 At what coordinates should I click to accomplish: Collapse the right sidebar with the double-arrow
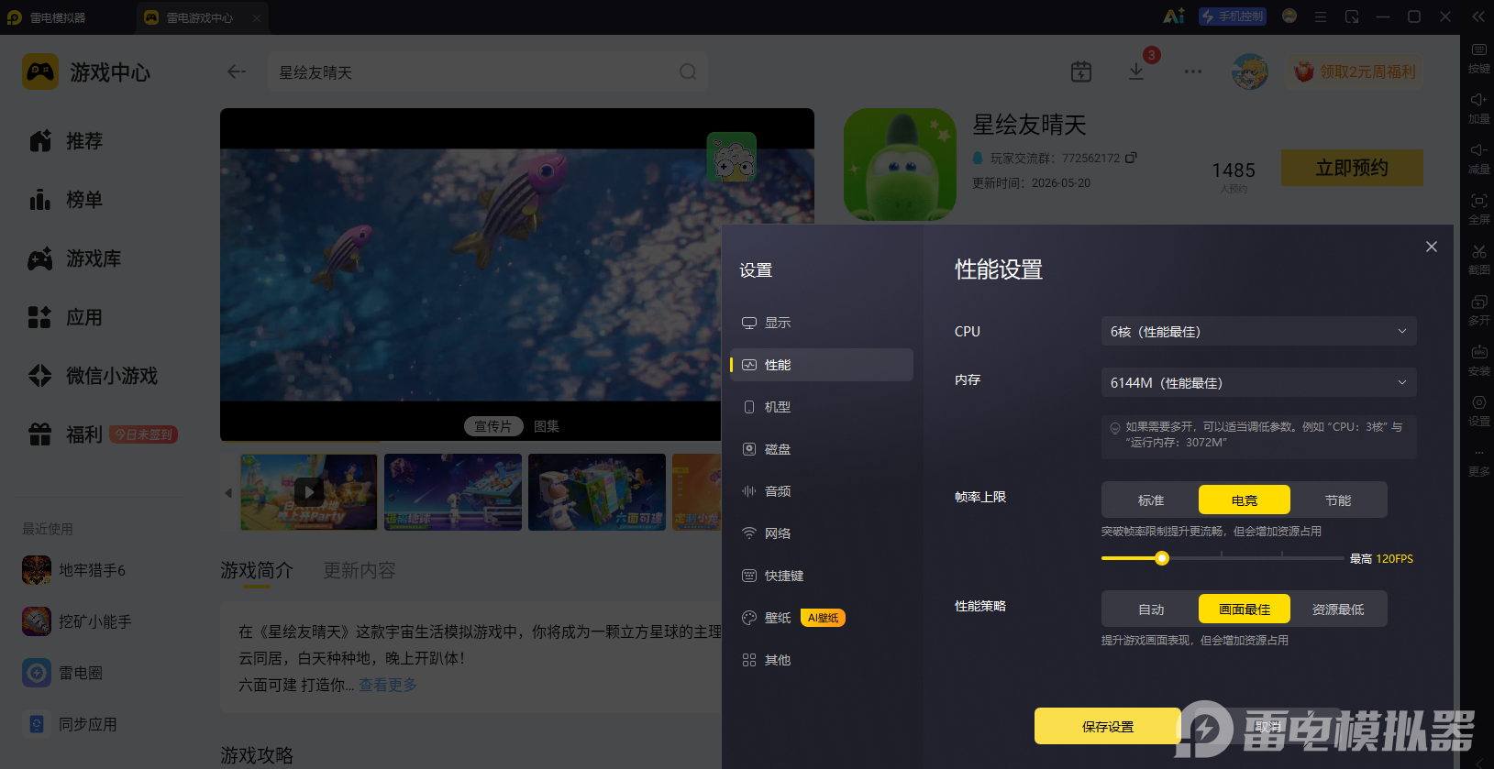1478,16
